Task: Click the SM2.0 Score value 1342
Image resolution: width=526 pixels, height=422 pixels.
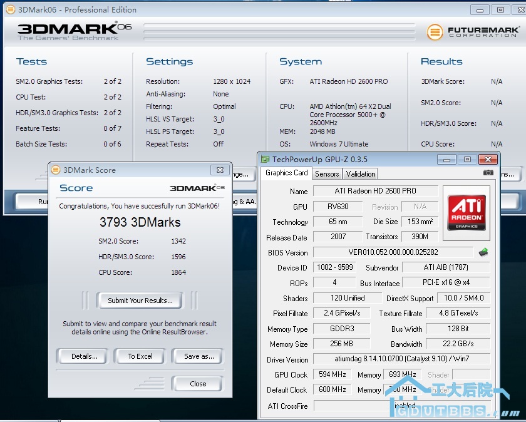Action: click(x=178, y=241)
